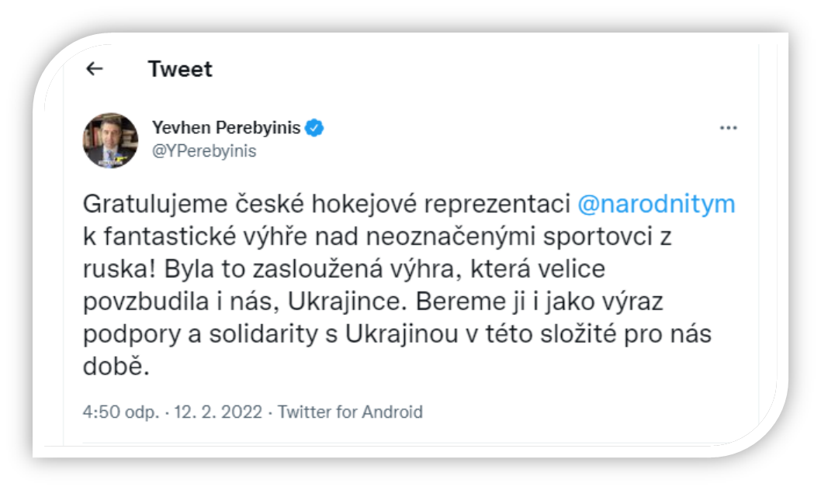Viewport: 821px width, 490px height.
Task: Visit the @YPerebyinis profile handle
Action: point(205,150)
